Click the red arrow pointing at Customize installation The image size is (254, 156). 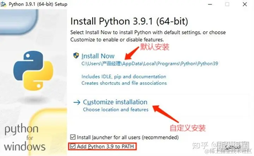point(165,114)
